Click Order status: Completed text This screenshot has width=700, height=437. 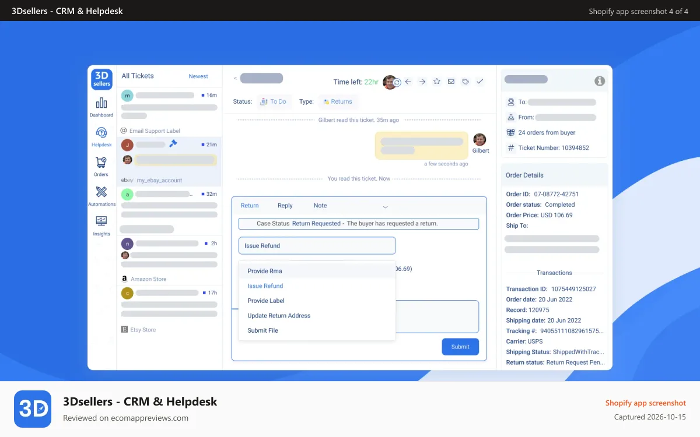tap(540, 205)
